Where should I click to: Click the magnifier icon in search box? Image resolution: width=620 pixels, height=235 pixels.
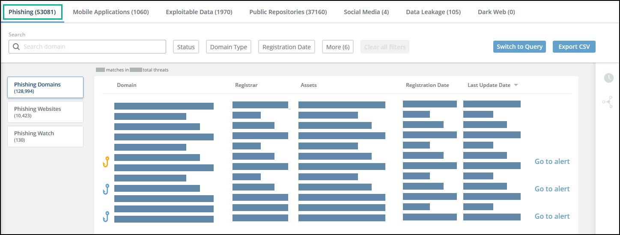click(16, 47)
